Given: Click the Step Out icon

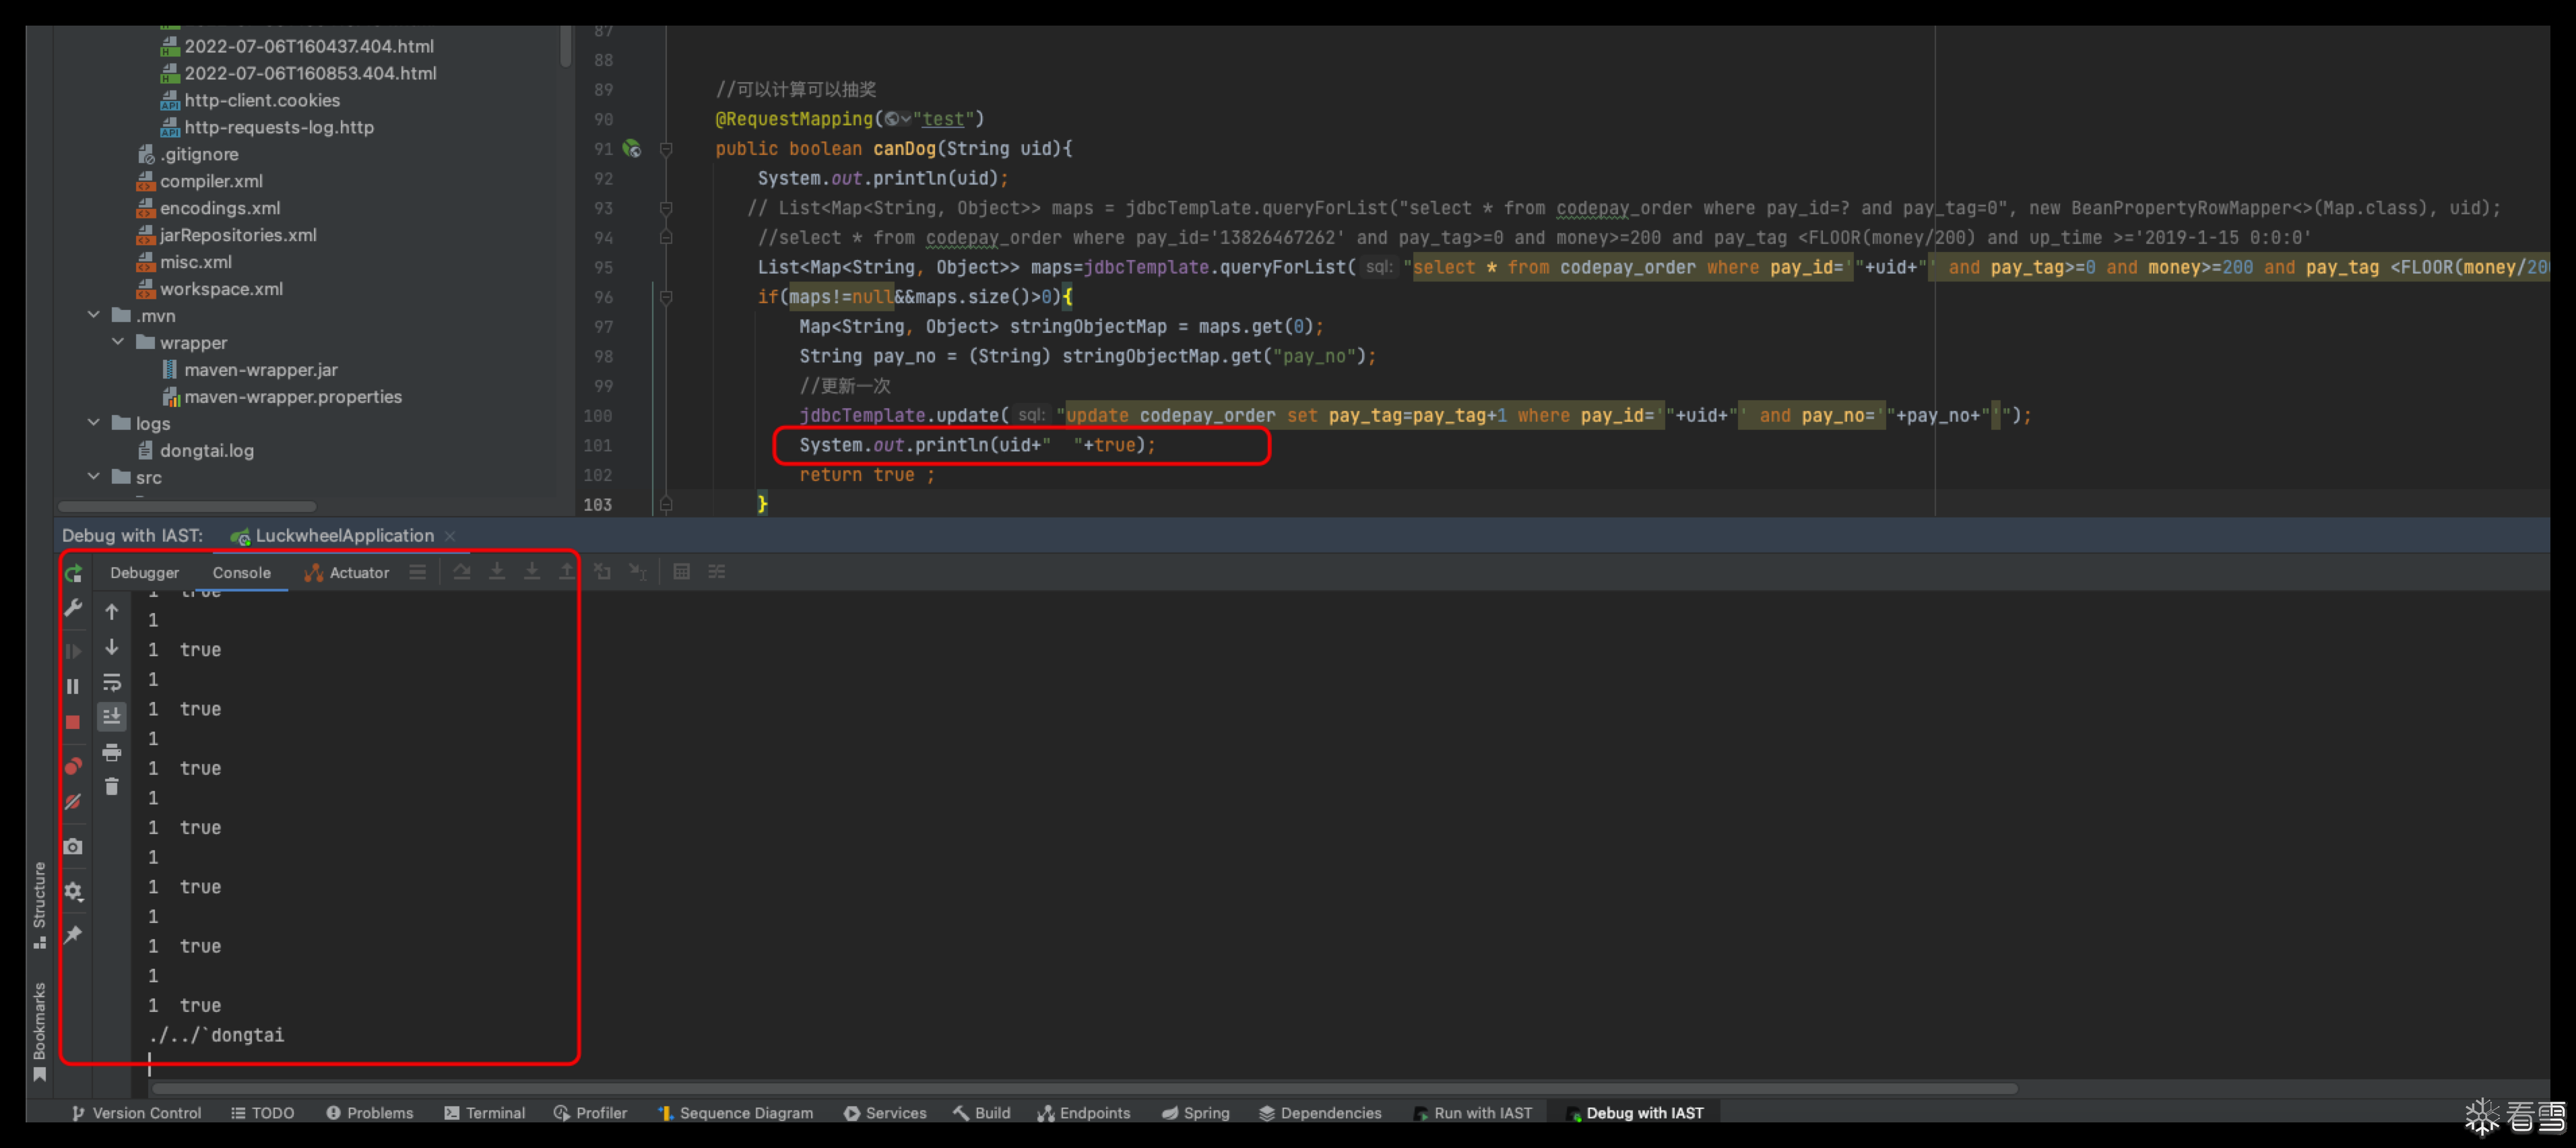Looking at the screenshot, I should click(567, 572).
